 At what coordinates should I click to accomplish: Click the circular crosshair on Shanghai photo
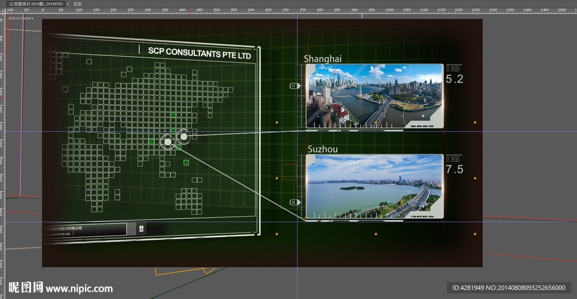[x=423, y=116]
